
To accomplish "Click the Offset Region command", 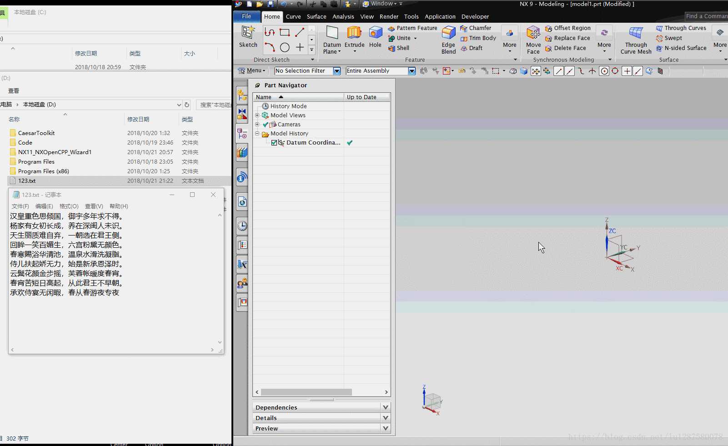I will tap(567, 28).
